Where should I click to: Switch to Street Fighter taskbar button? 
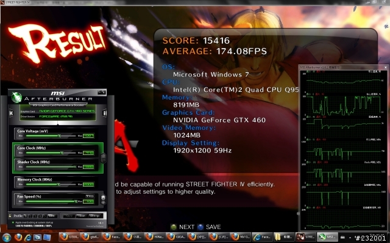305,237
